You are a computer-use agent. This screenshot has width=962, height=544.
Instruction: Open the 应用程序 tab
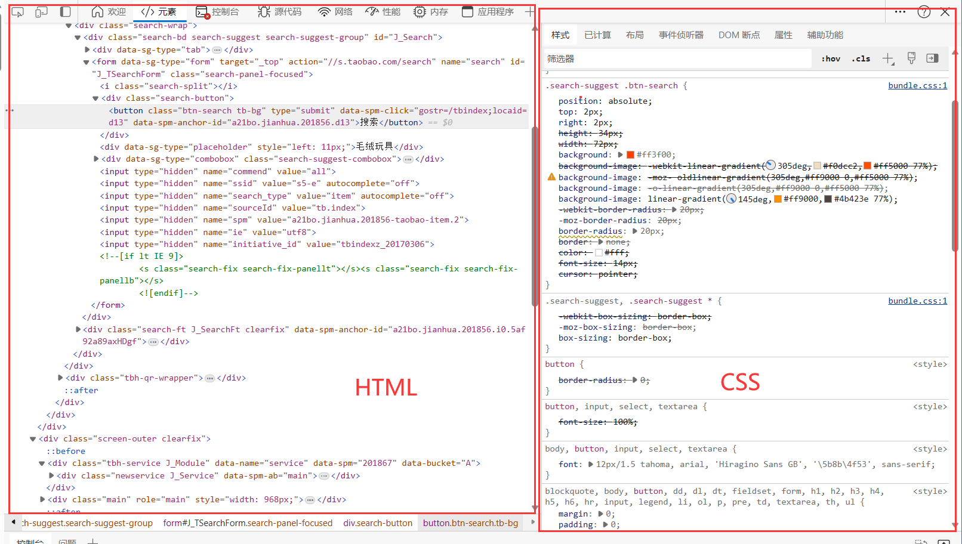coord(488,12)
